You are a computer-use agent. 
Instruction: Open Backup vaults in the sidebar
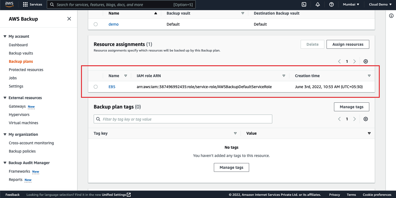pos(21,53)
